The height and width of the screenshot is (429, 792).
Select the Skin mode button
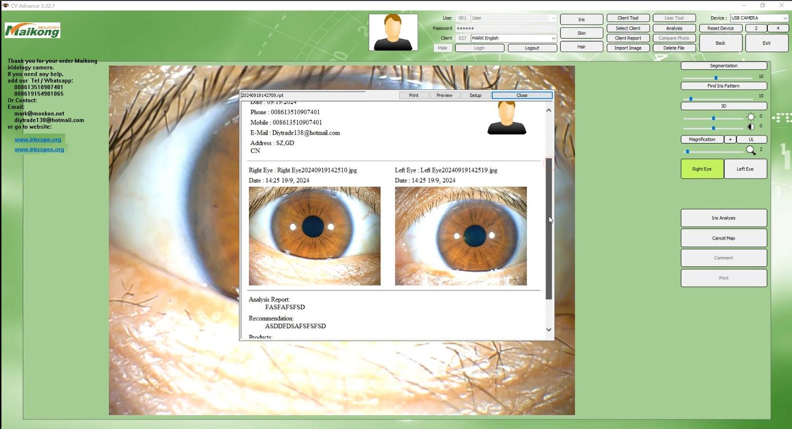pos(582,33)
